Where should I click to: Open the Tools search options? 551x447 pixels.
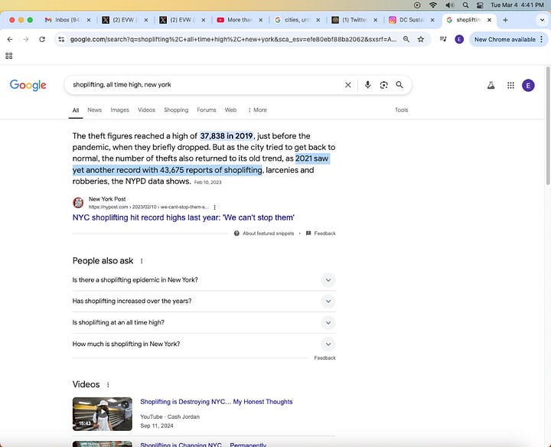click(401, 110)
